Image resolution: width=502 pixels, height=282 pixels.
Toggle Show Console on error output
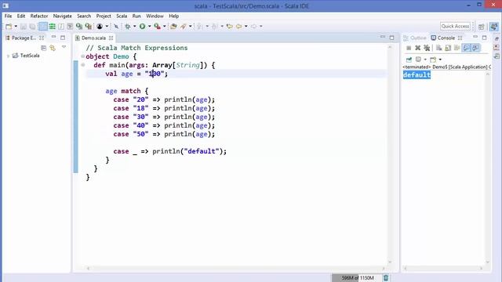click(x=476, y=48)
